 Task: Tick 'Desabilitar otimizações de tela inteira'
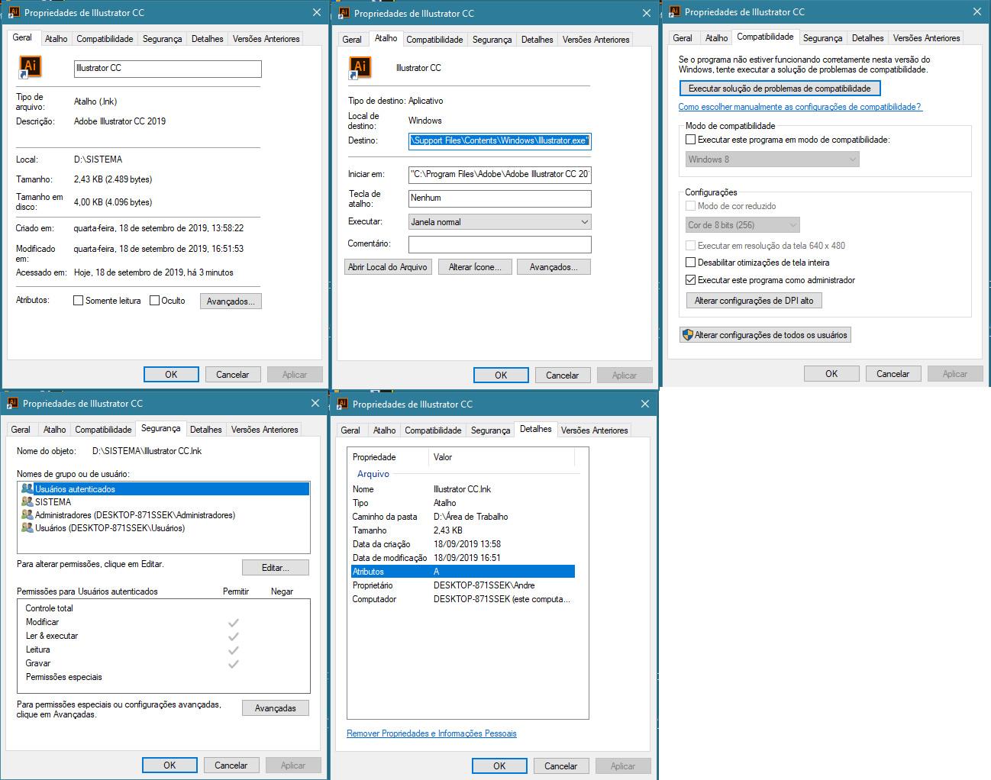pos(691,263)
